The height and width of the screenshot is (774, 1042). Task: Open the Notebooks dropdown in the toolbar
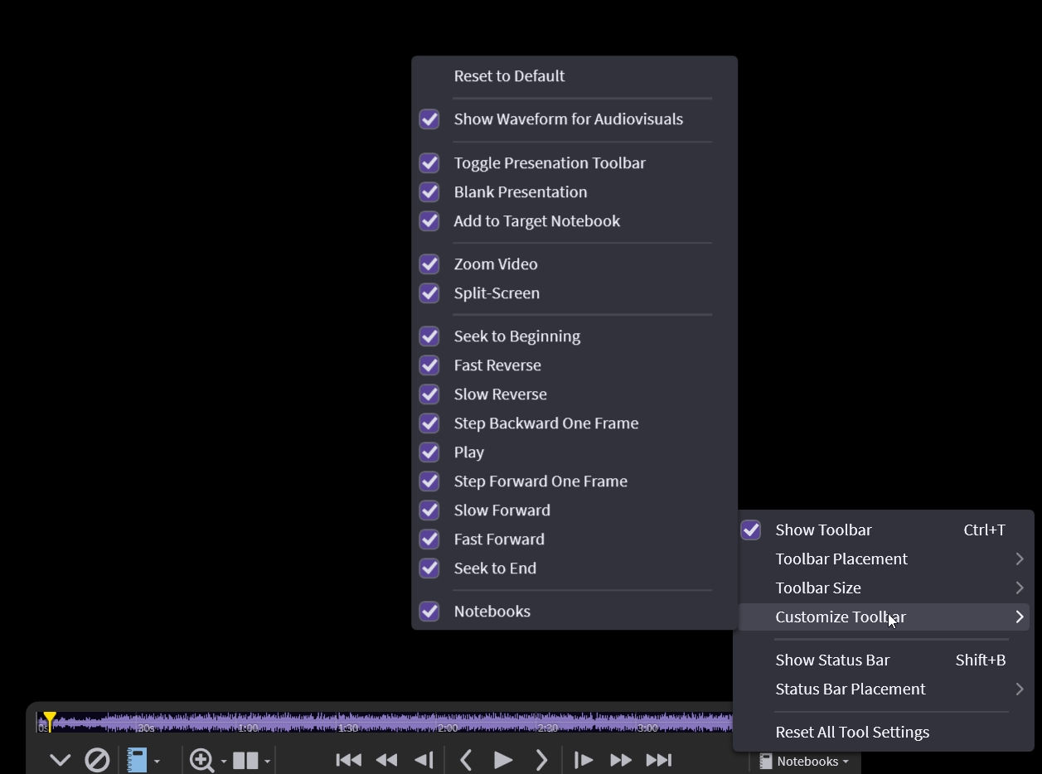coord(805,762)
